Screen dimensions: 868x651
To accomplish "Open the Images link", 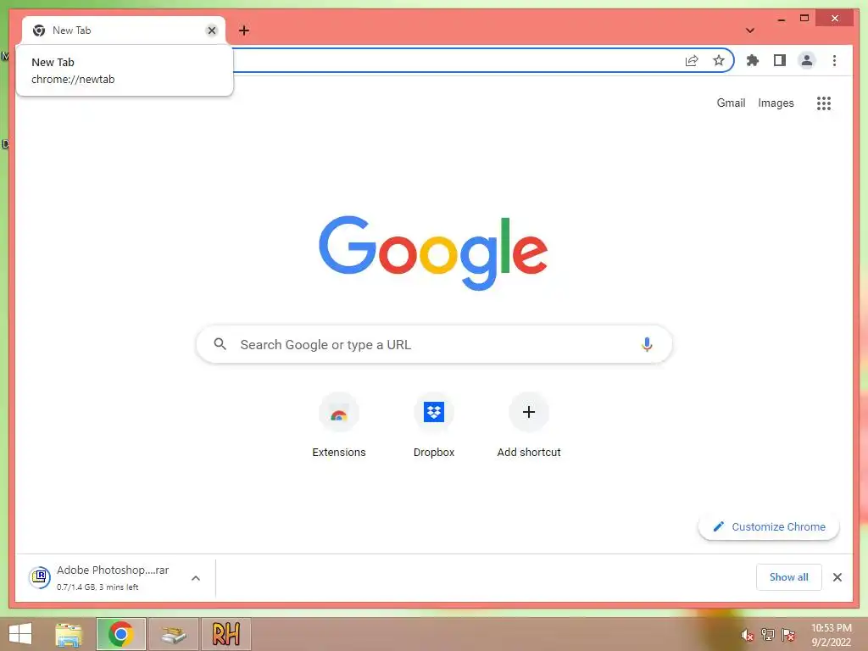I will (x=776, y=103).
